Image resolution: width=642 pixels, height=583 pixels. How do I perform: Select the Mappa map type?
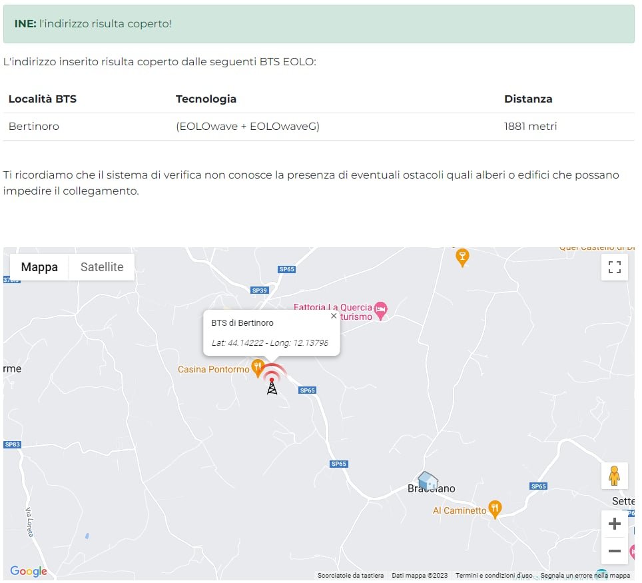pyautogui.click(x=39, y=267)
